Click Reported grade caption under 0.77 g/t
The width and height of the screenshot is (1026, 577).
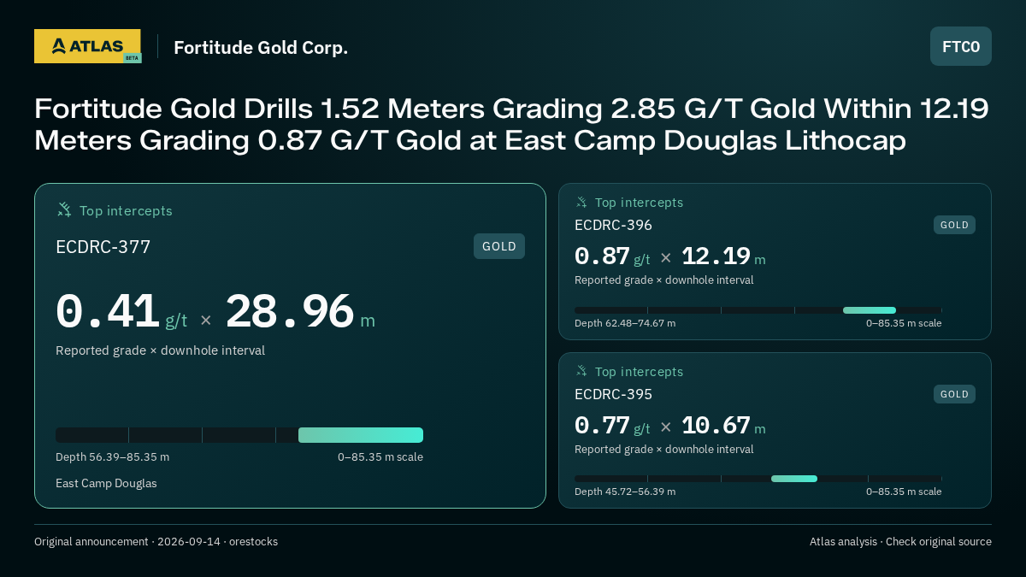(x=663, y=450)
